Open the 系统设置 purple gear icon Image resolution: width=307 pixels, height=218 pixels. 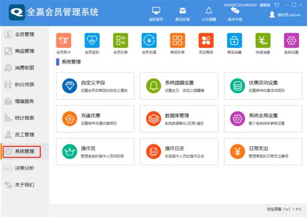(x=291, y=41)
